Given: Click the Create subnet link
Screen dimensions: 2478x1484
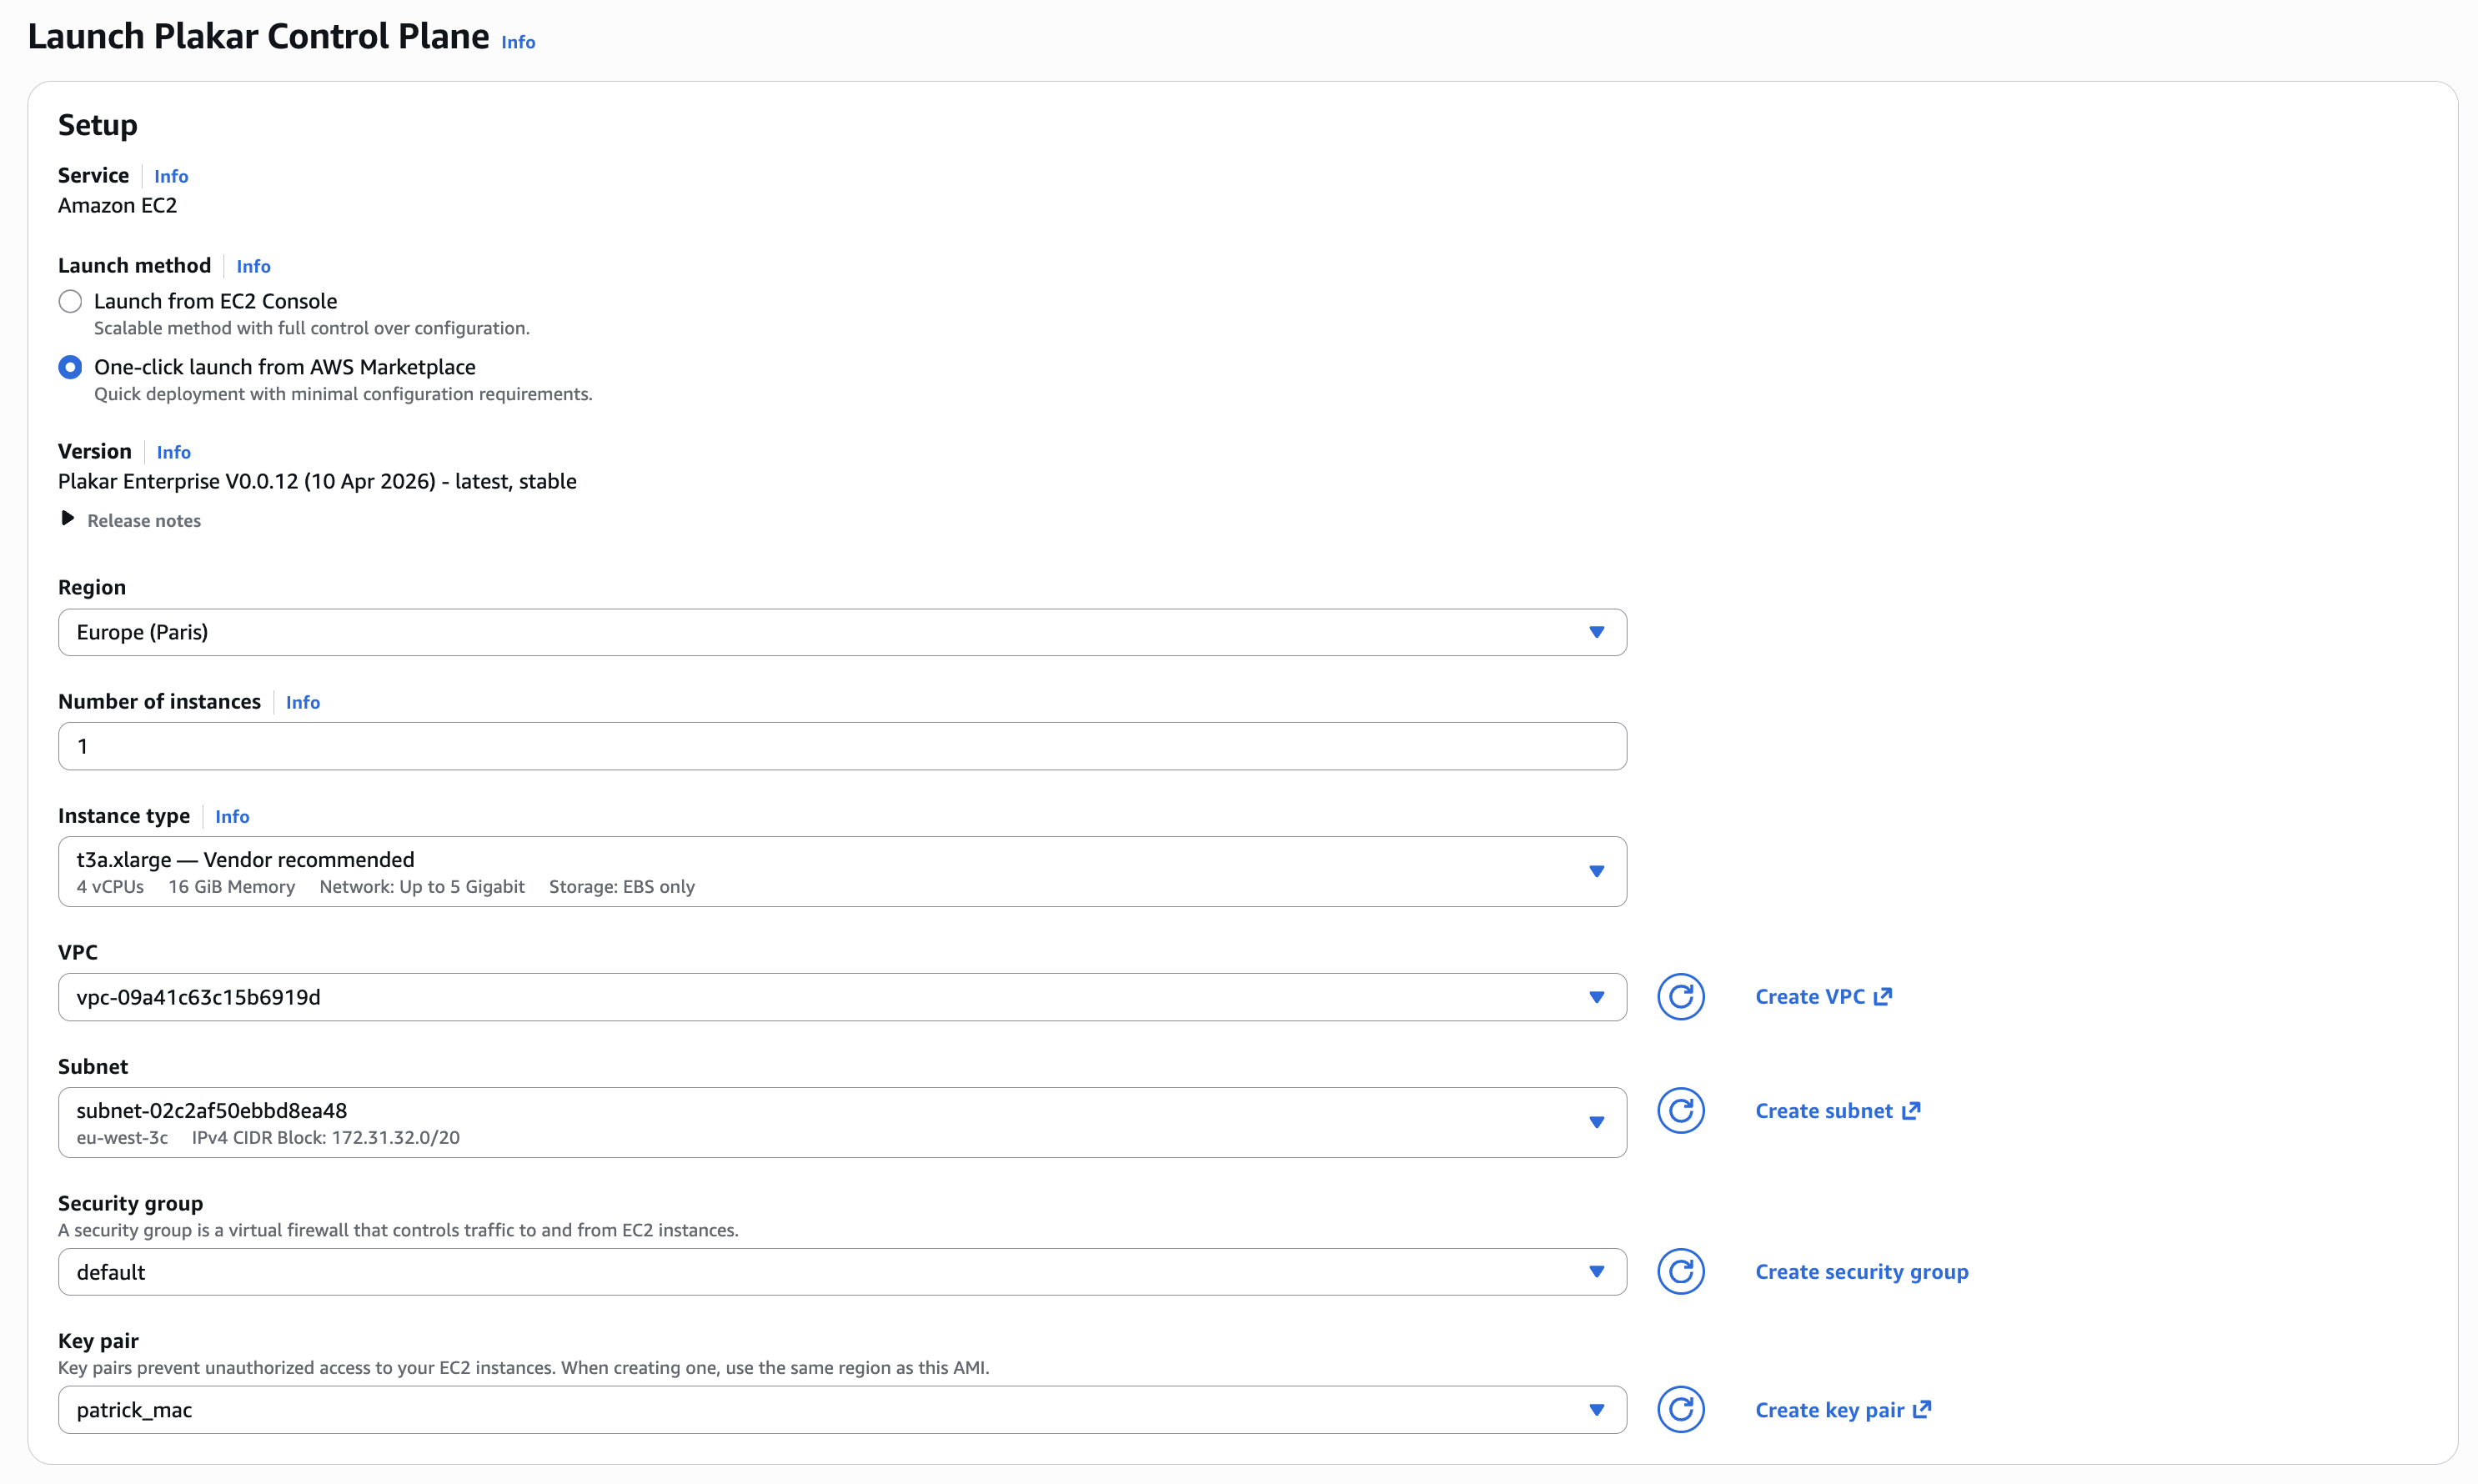Looking at the screenshot, I should tap(1837, 1111).
